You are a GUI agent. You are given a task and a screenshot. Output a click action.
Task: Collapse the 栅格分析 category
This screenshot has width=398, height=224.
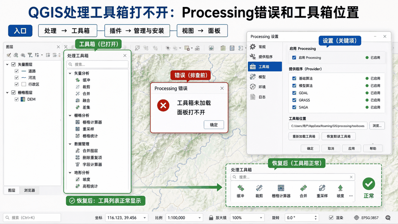pyautogui.click(x=70, y=115)
